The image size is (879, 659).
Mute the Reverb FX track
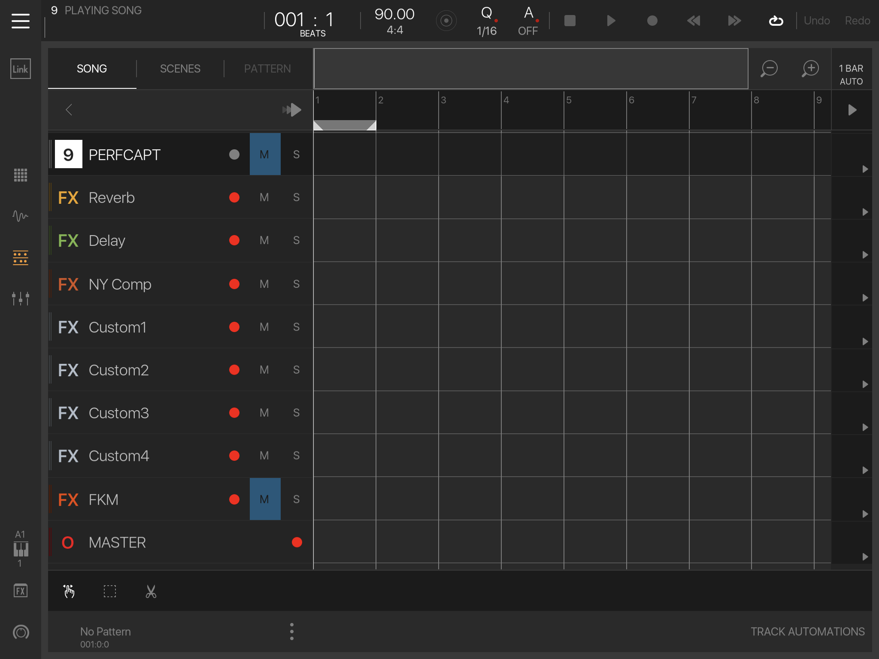[264, 197]
